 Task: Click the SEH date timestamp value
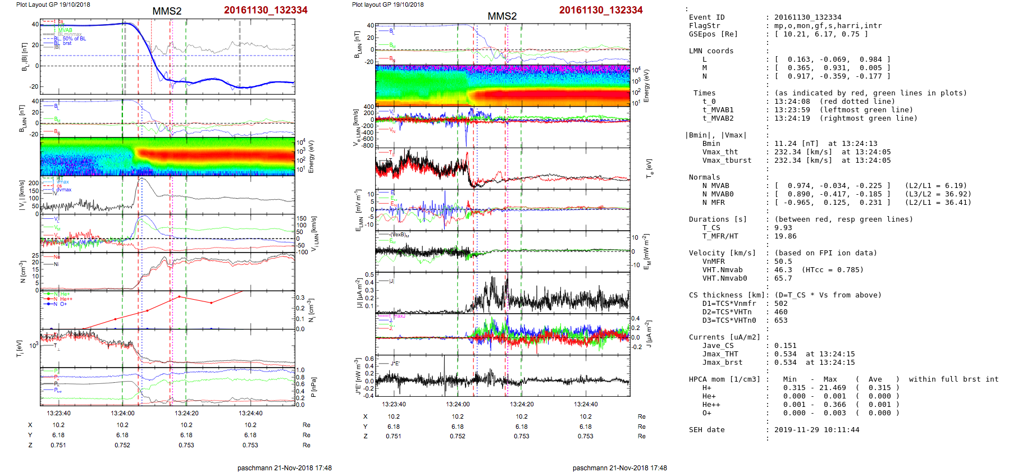click(x=816, y=430)
